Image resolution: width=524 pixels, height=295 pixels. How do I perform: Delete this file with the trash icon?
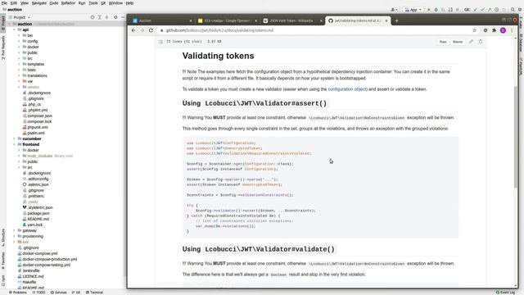[481, 42]
